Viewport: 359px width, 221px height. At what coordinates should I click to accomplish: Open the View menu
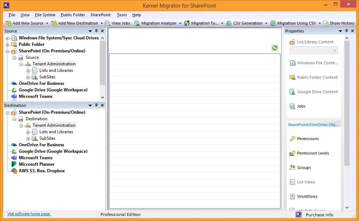(x=25, y=15)
